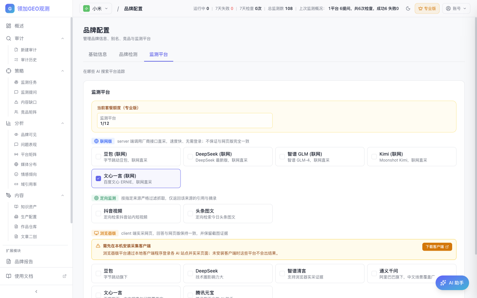Viewport: 477px width, 298px height.
Task: Click the 浏览器版 category badge
Action: 105,233
